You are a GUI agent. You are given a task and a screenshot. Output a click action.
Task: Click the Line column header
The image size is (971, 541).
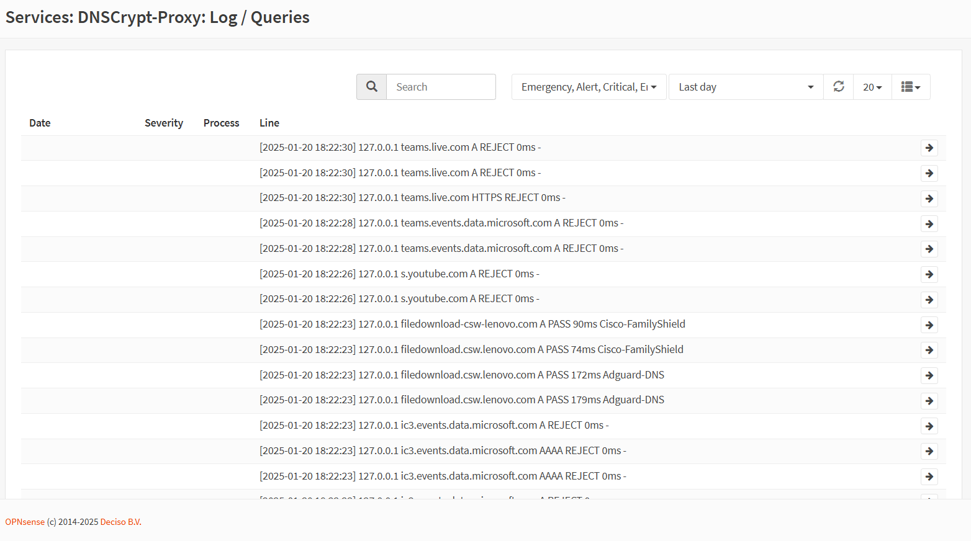pyautogui.click(x=269, y=123)
